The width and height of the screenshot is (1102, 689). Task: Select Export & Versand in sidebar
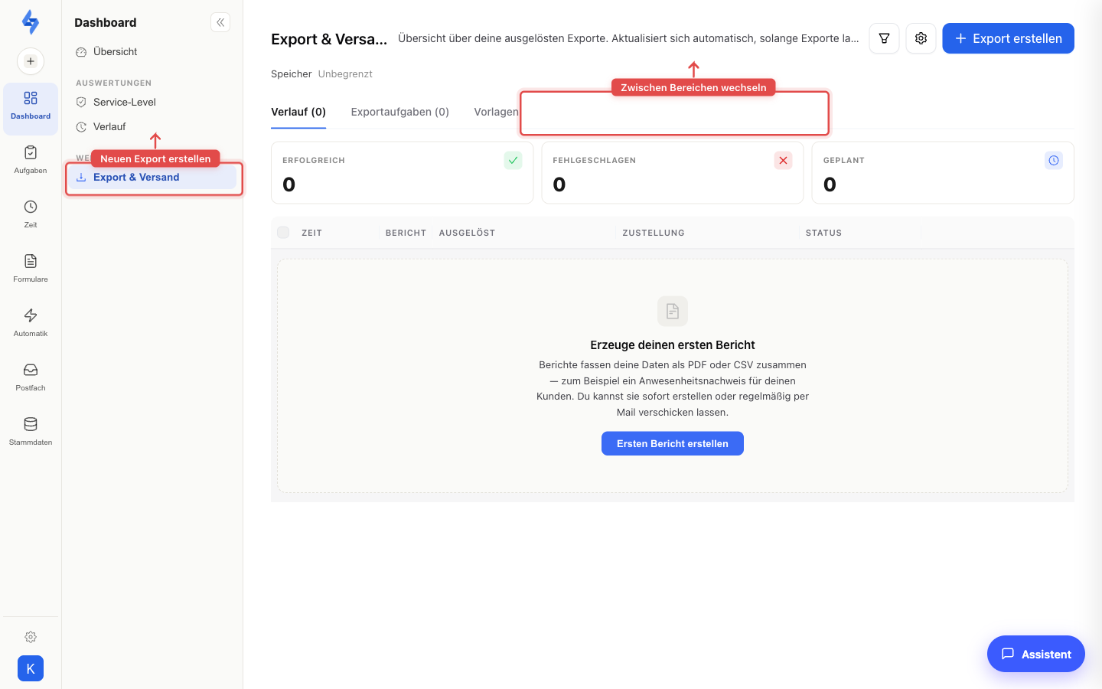click(x=152, y=177)
